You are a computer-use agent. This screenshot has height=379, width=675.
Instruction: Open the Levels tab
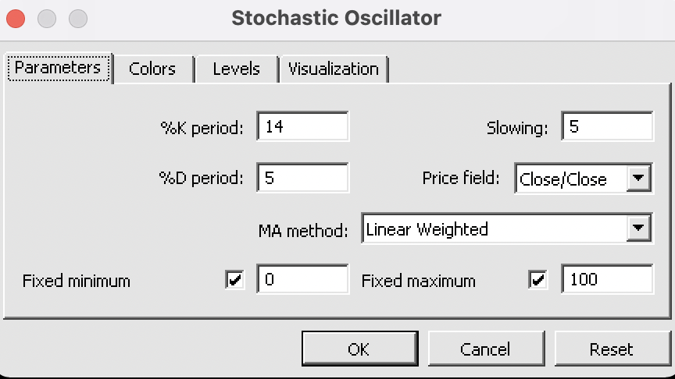[x=236, y=69]
